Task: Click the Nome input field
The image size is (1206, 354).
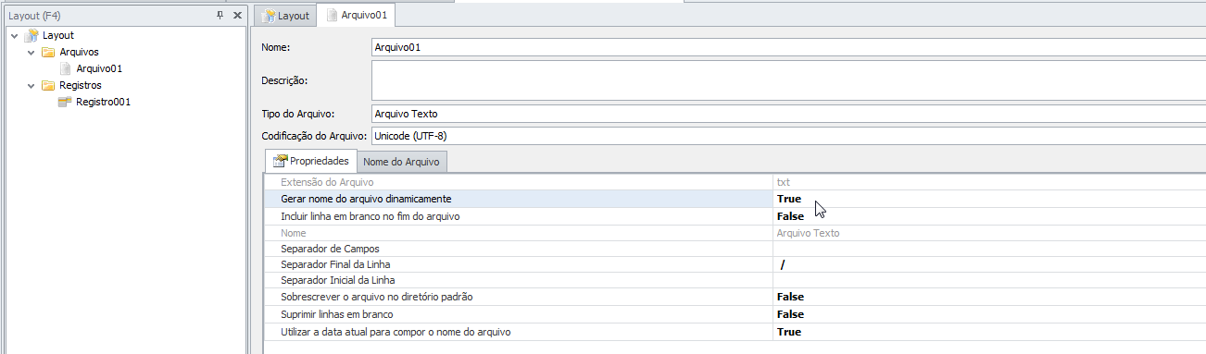Action: pyautogui.click(x=787, y=47)
